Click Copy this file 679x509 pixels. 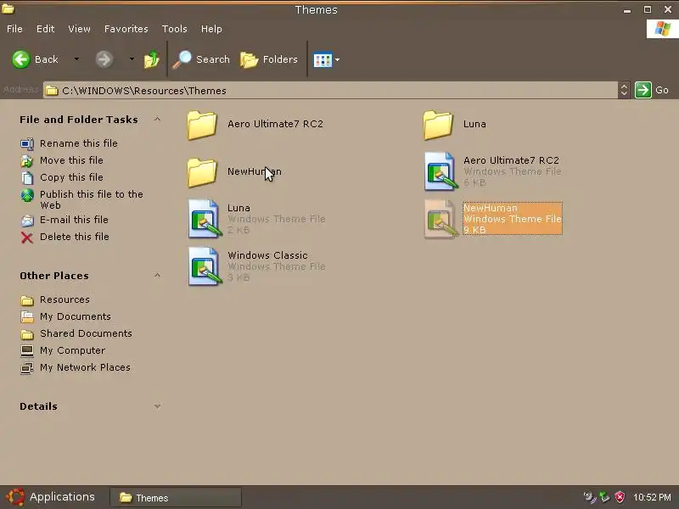coord(71,177)
